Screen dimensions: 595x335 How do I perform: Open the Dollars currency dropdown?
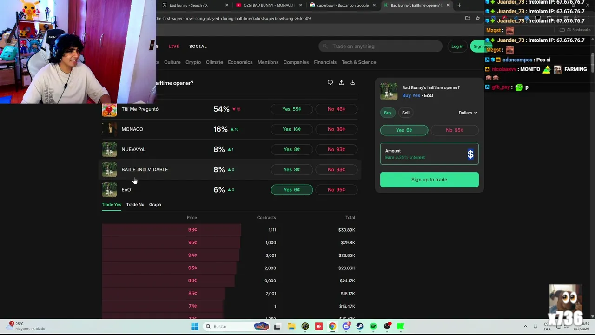(x=468, y=113)
